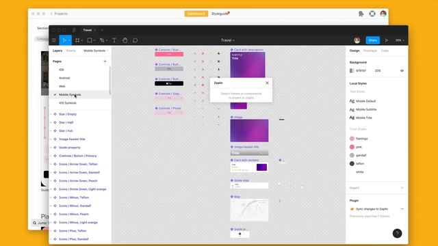Viewport: 438px width, 246px height.
Task: Open the Frame tool options dropdown arrow
Action: [82, 40]
